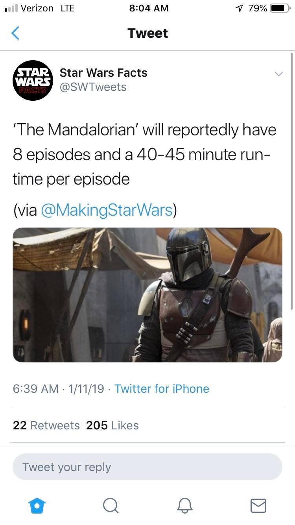Select the Search magnifier icon
The width and height of the screenshot is (295, 525).
point(111,507)
